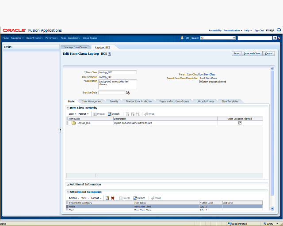Switch to the Manage Item Classes tab
The width and height of the screenshot is (283, 226).
(76, 47)
